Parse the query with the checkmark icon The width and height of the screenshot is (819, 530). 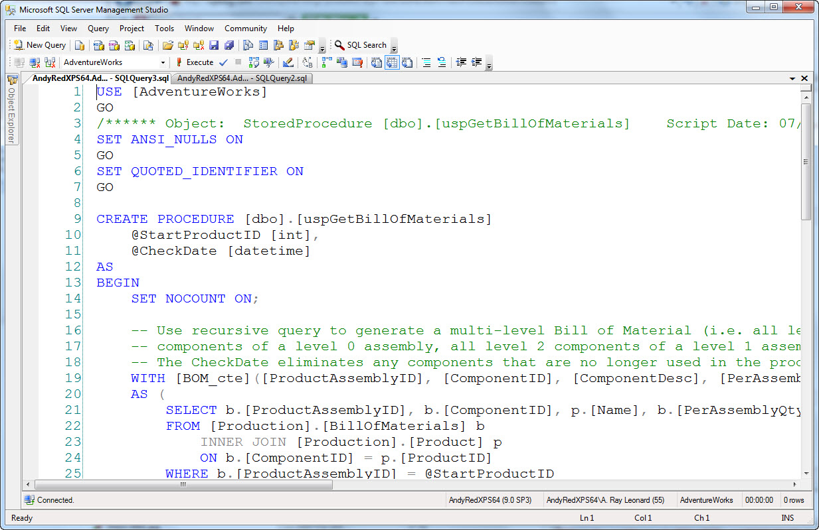[x=223, y=62]
